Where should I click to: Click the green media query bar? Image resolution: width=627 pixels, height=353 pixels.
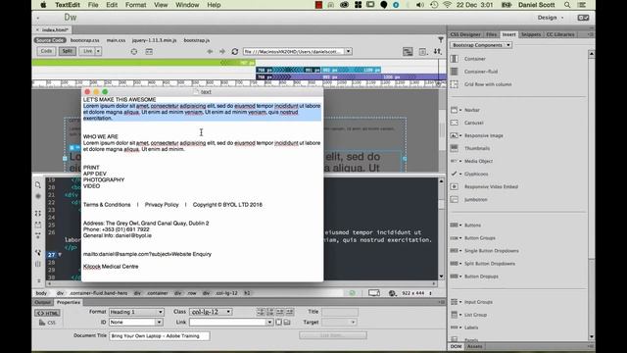click(144, 63)
